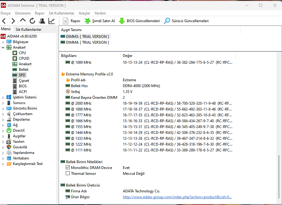Go up one level with up arrow

coord(23,20)
